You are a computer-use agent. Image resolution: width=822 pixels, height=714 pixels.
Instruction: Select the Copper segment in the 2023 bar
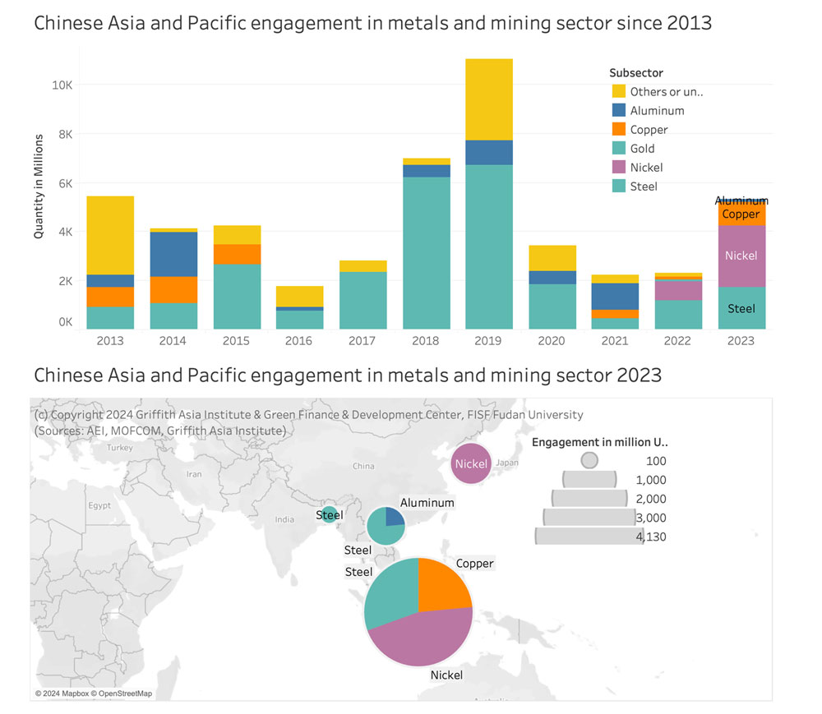click(x=741, y=214)
